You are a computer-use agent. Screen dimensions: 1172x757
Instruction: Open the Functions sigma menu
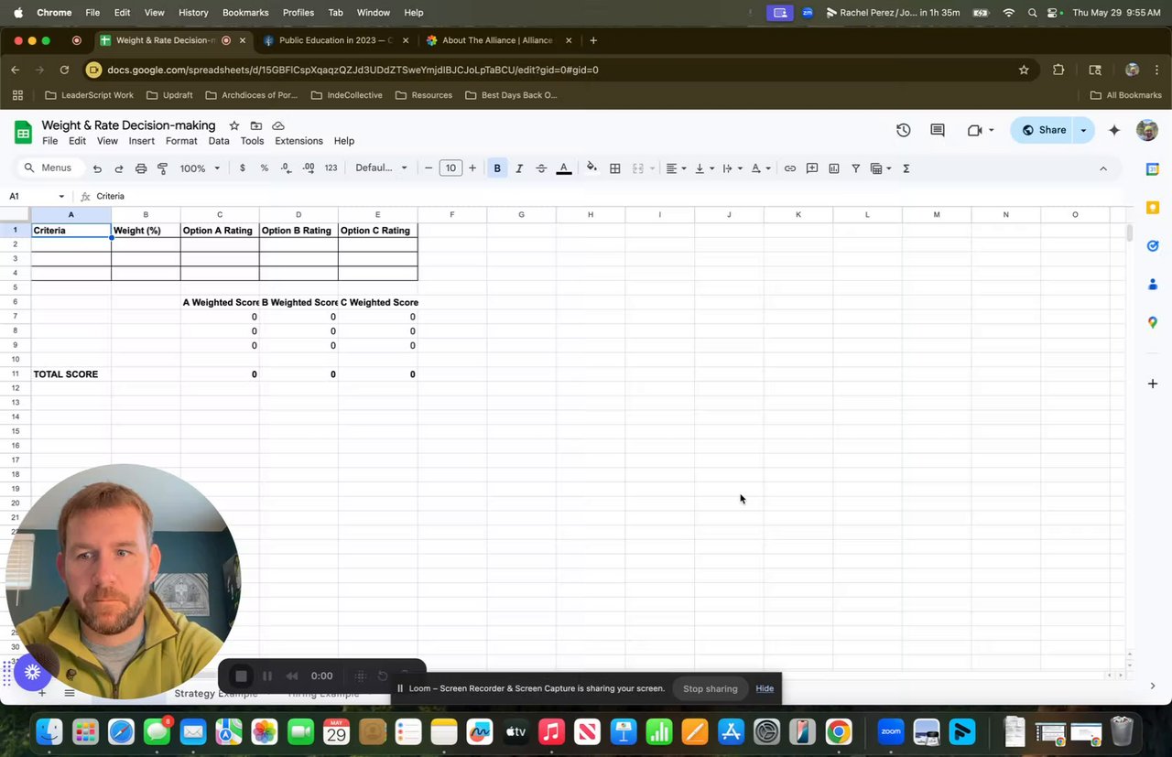pos(906,168)
